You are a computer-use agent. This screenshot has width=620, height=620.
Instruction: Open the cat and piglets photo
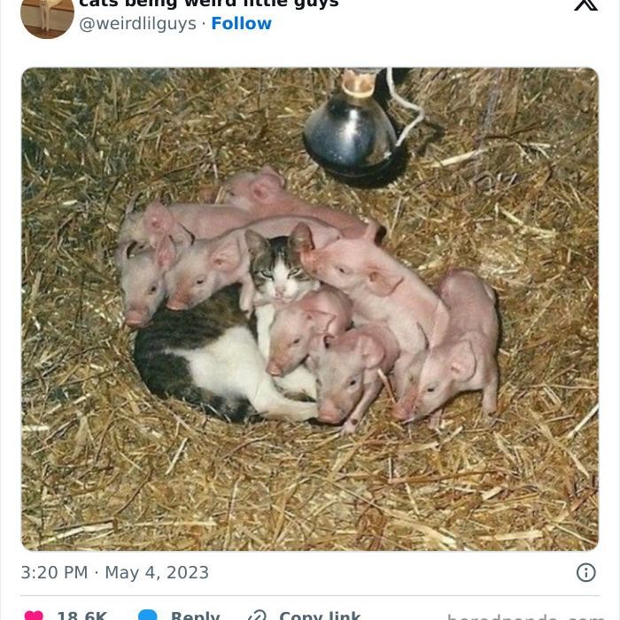[310, 309]
